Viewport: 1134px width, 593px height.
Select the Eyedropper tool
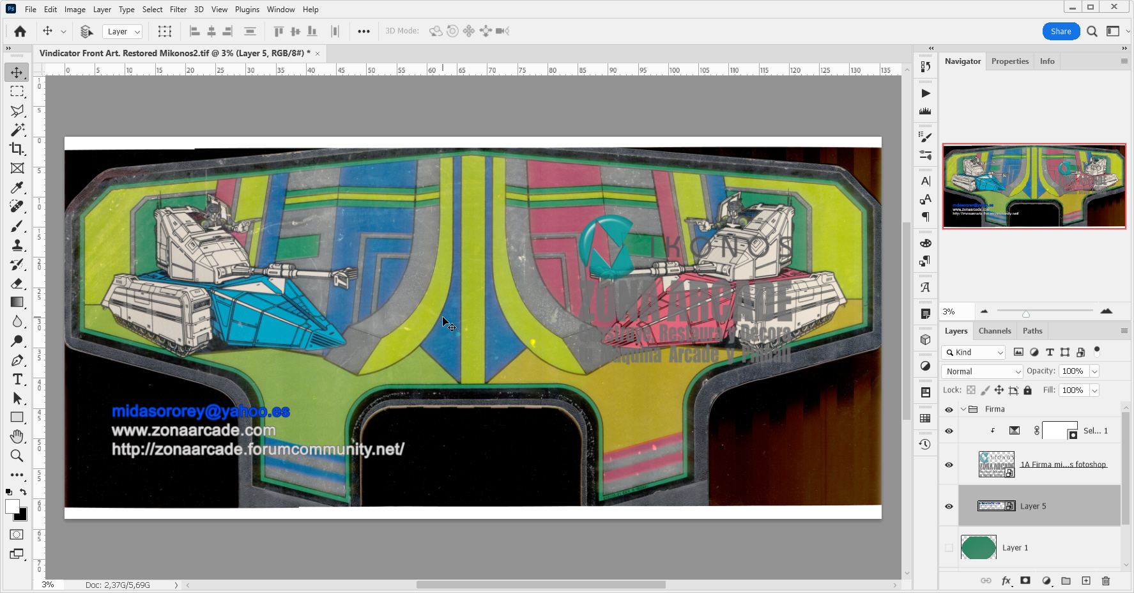point(17,187)
